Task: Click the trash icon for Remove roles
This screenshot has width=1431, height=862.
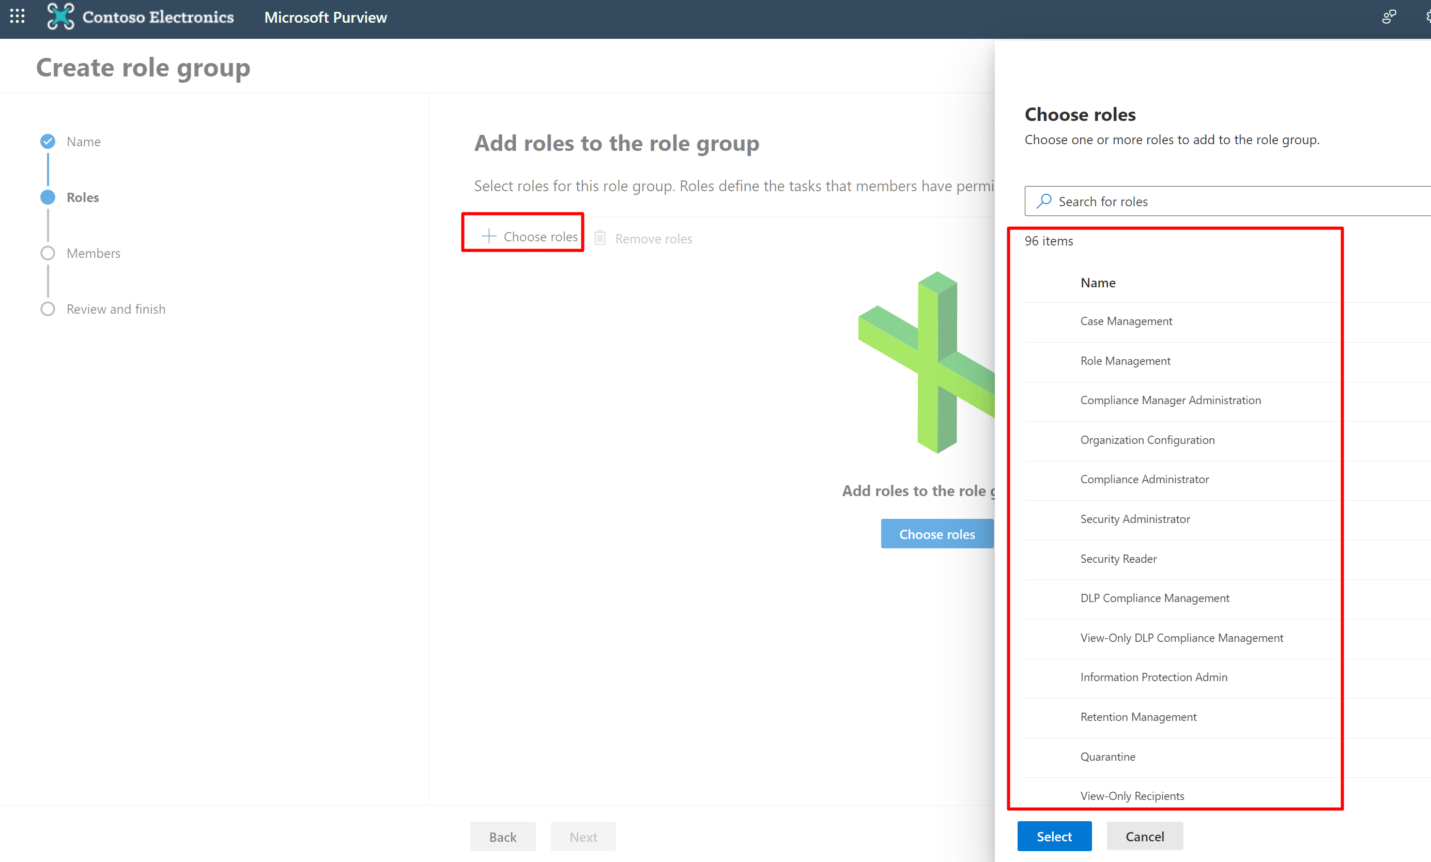Action: pos(600,238)
